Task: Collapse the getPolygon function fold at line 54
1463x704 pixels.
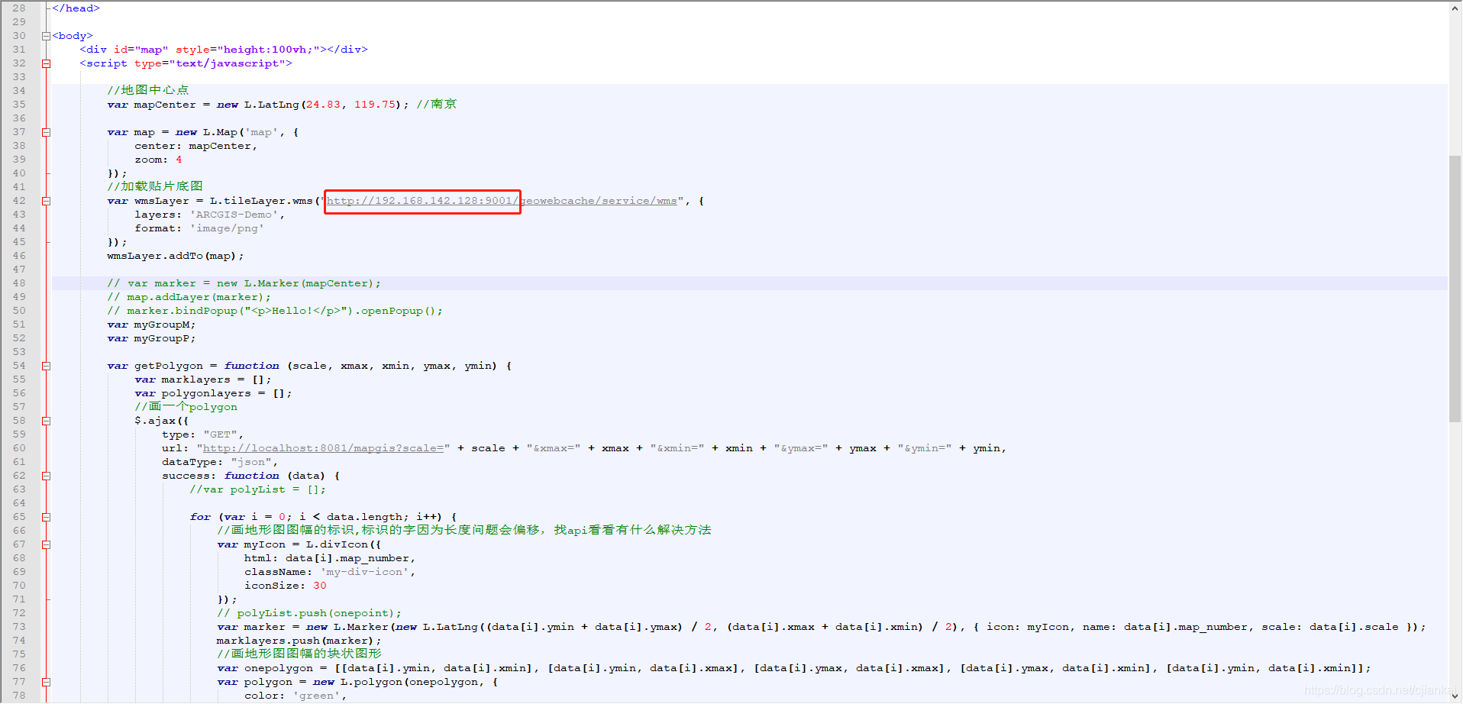Action: coord(46,366)
